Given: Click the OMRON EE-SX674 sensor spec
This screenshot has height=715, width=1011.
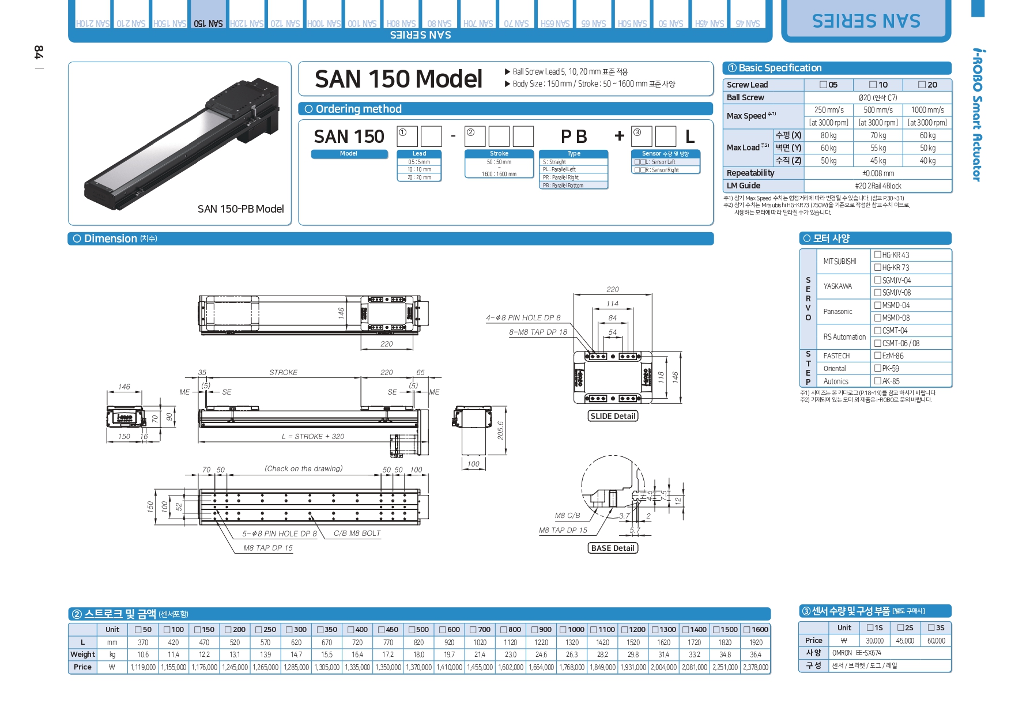Looking at the screenshot, I should pos(857,653).
